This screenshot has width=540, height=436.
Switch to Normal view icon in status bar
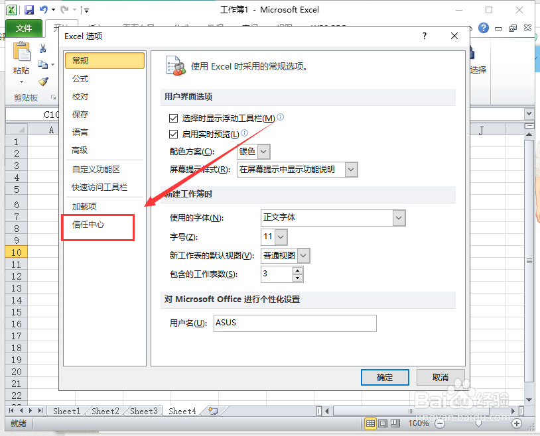coord(370,423)
